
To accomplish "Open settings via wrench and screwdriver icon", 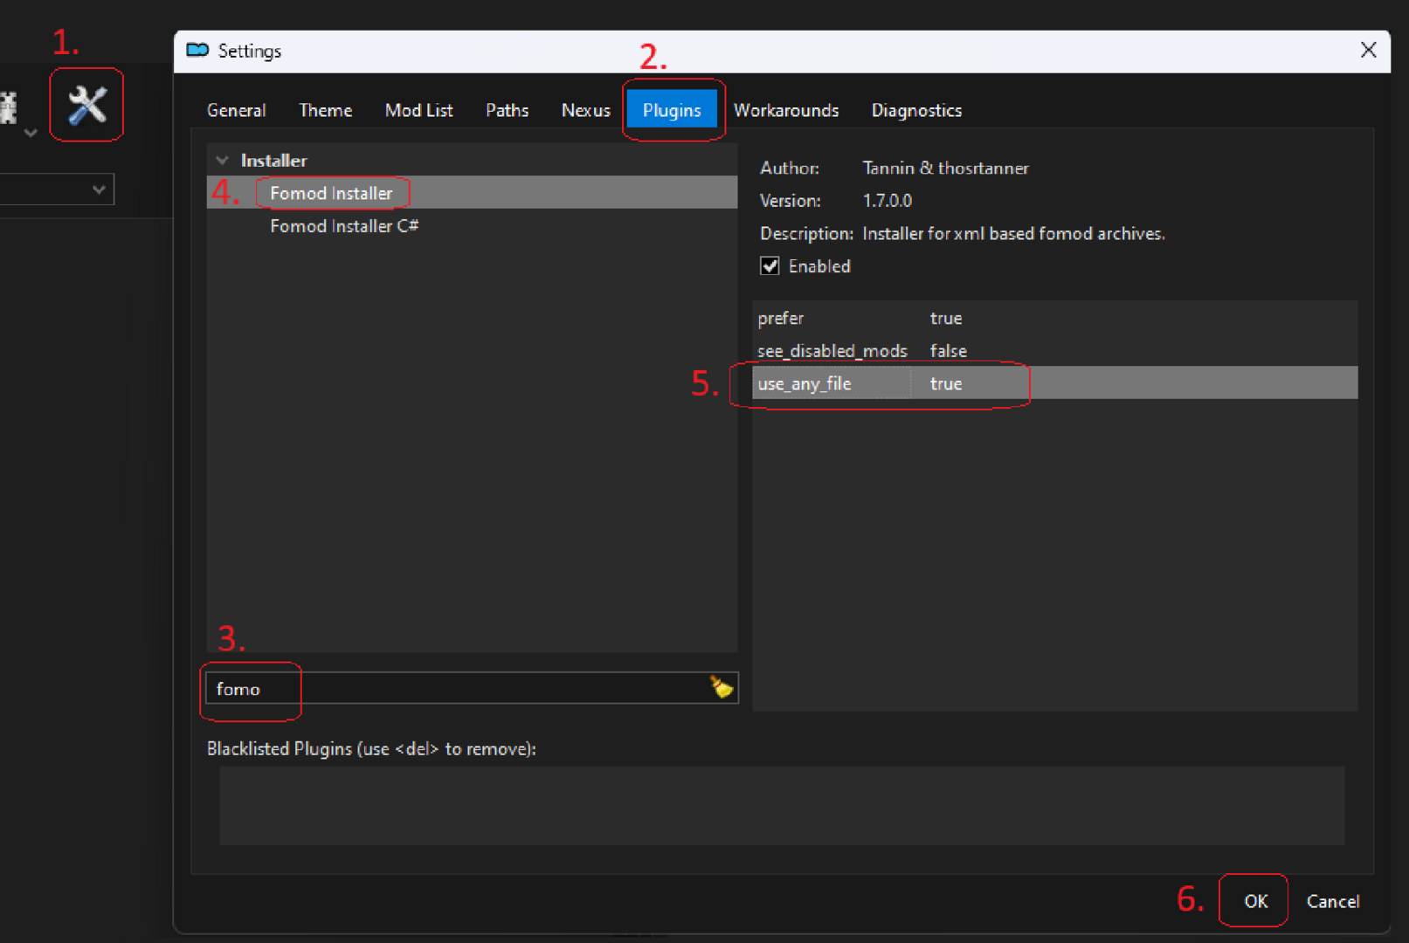I will tap(86, 106).
